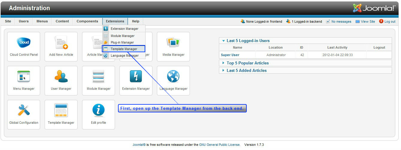The width and height of the screenshot is (401, 150).
Task: Open the Super User link
Action: click(230, 55)
